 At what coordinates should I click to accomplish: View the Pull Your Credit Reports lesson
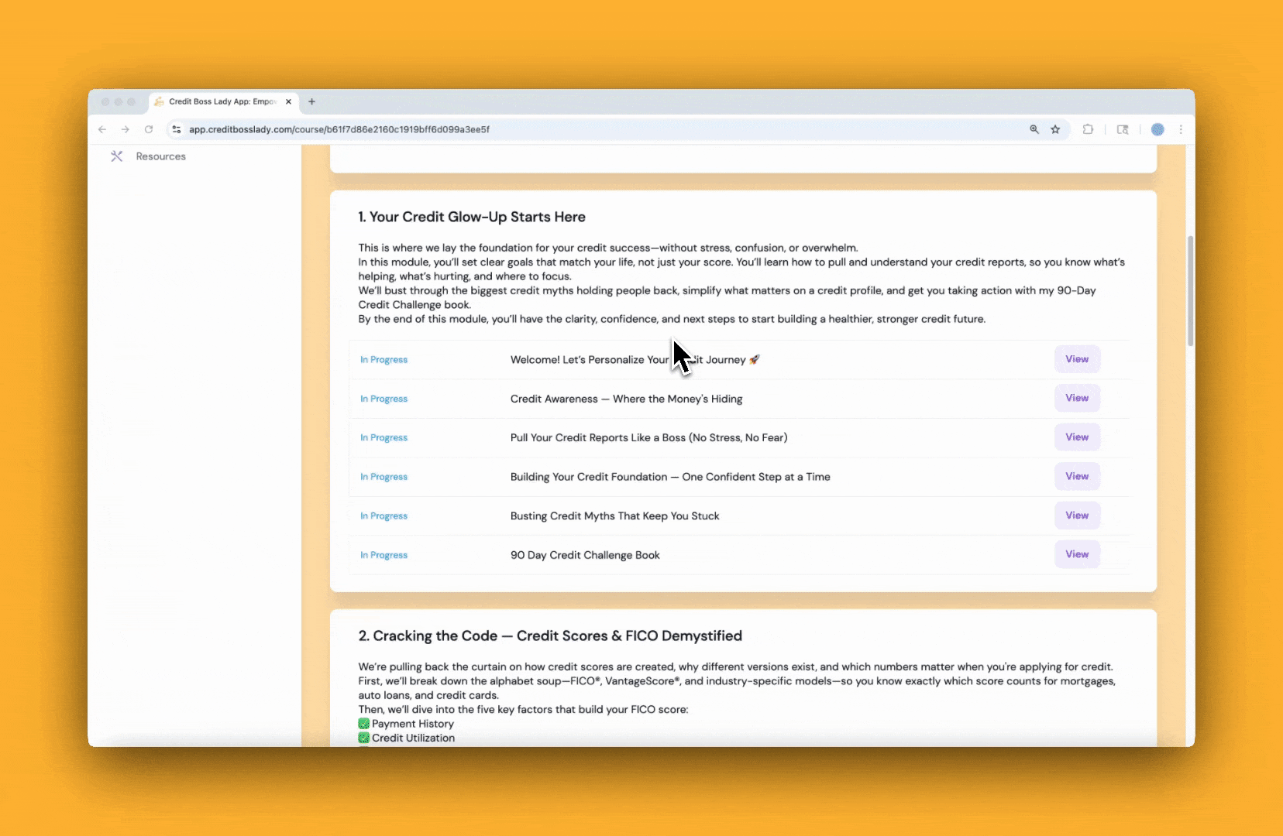pos(1077,437)
